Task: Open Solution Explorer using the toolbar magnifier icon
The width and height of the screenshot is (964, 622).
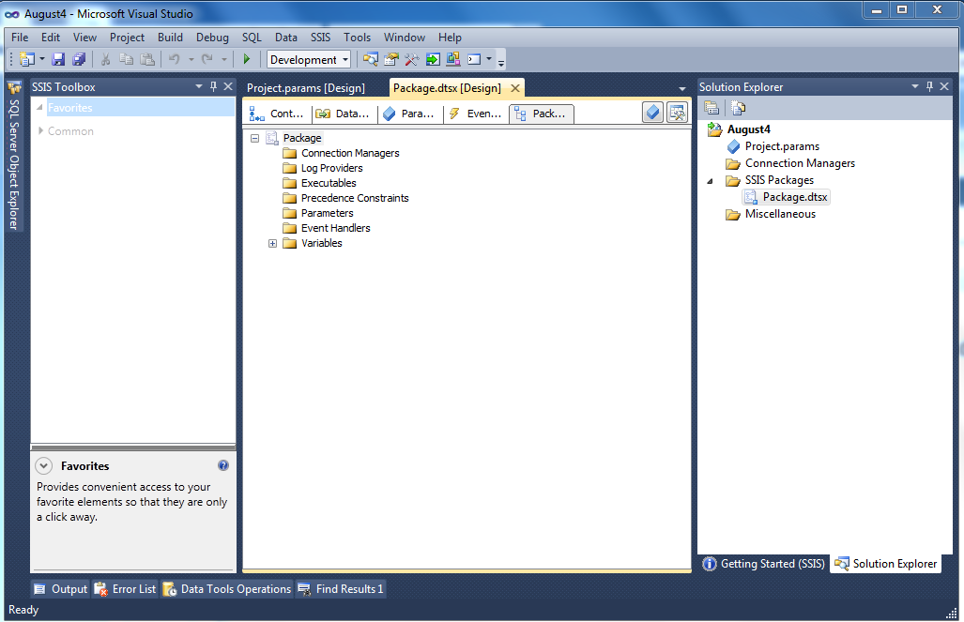Action: (370, 60)
